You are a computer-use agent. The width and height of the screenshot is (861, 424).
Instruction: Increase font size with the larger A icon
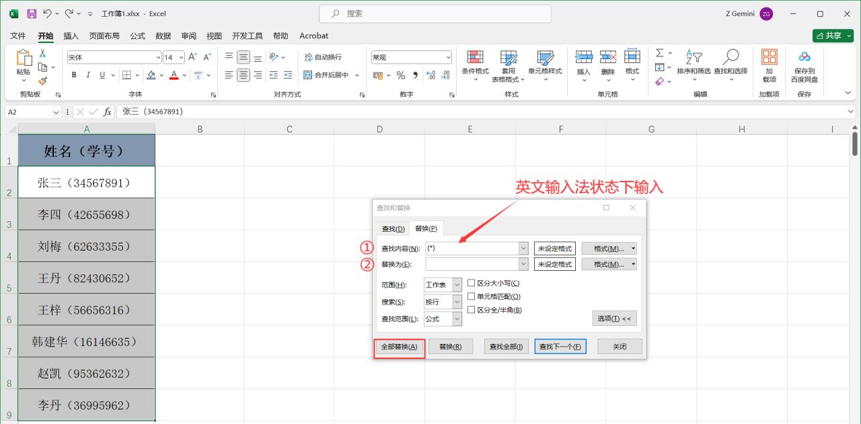click(x=192, y=57)
